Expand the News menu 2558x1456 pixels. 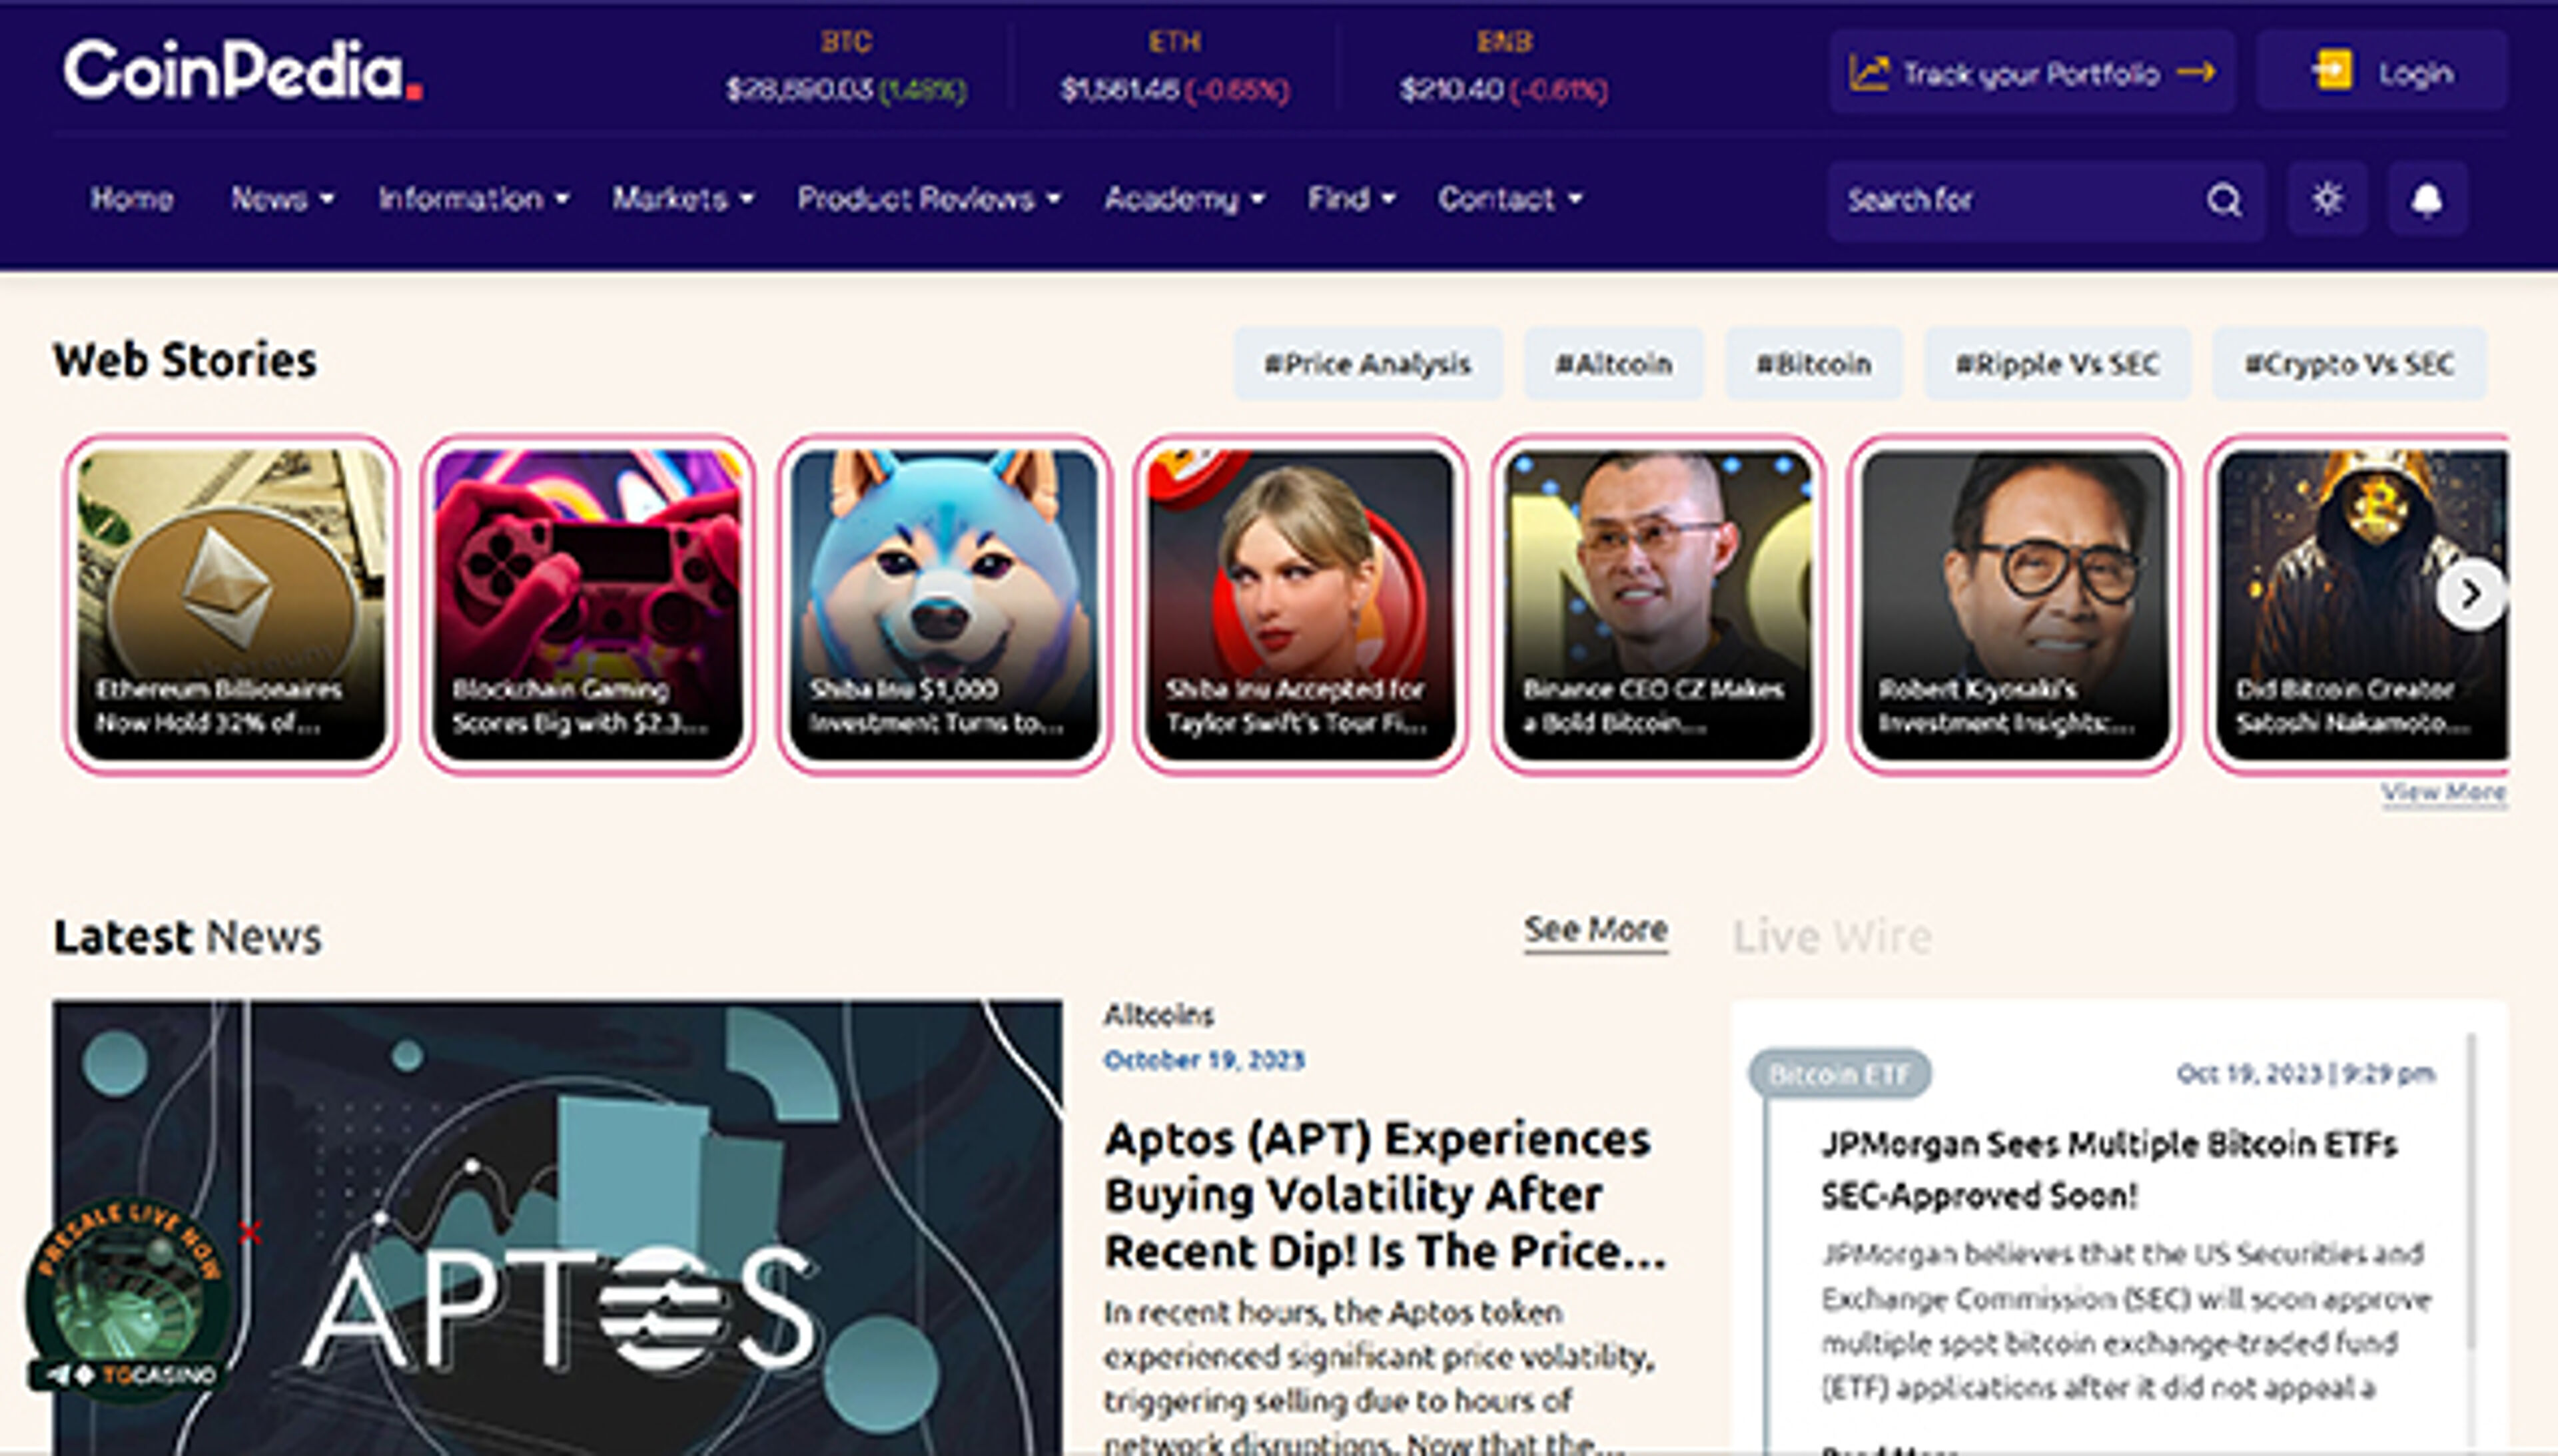tap(270, 199)
